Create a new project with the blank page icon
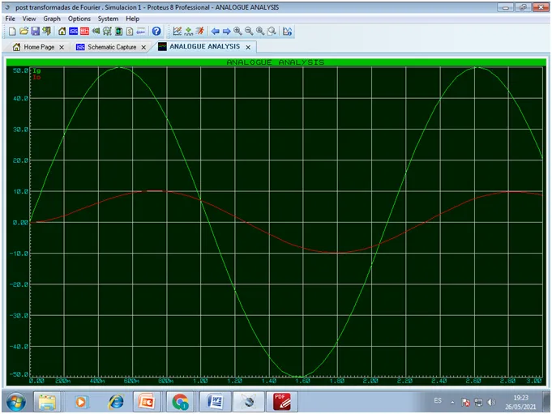 tap(12, 32)
